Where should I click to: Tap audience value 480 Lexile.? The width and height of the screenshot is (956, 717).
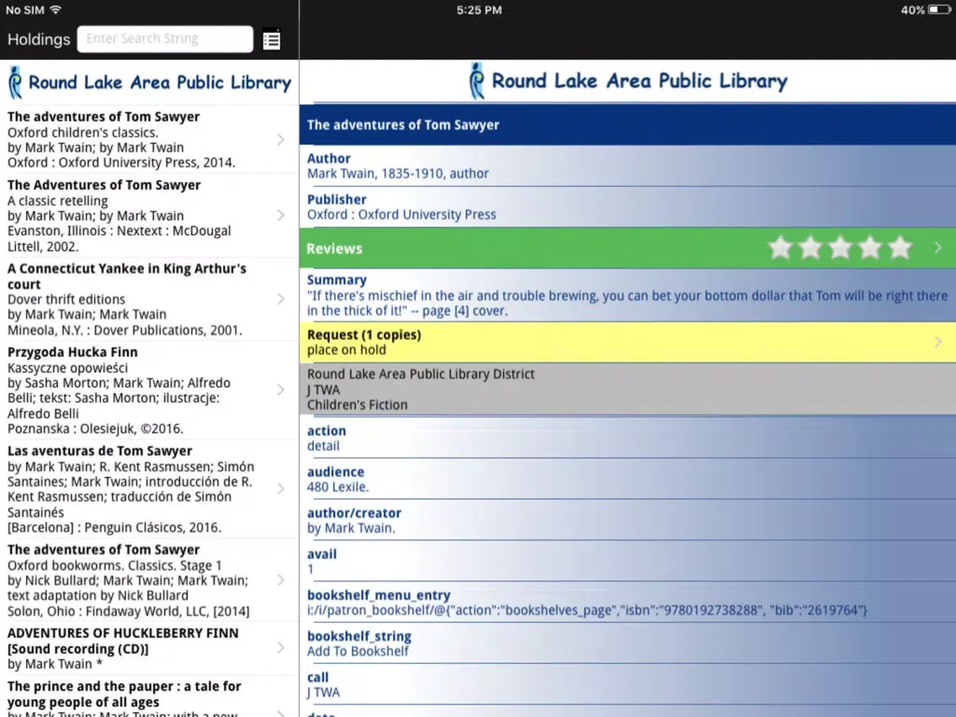coord(337,487)
